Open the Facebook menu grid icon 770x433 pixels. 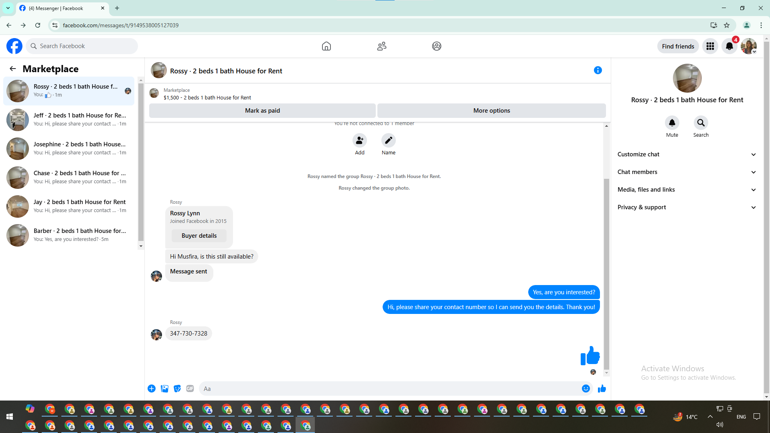point(710,46)
